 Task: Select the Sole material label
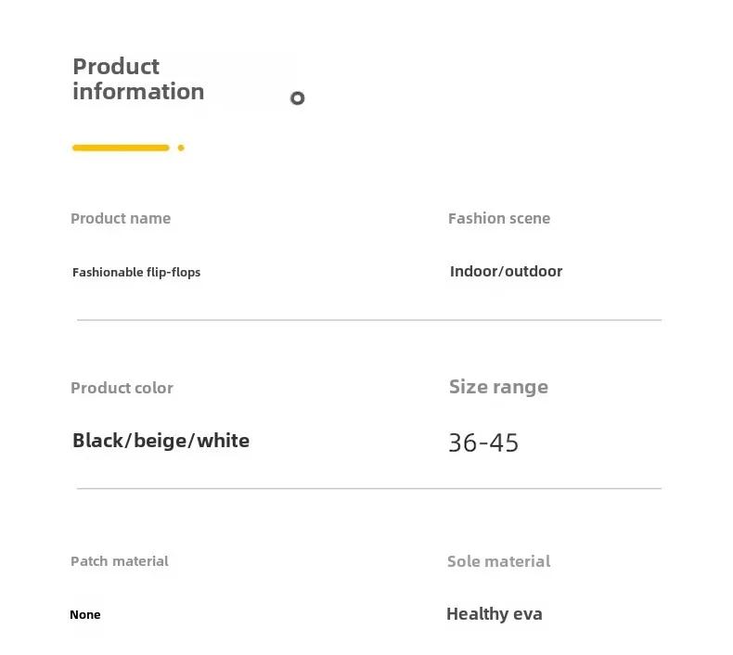click(498, 561)
